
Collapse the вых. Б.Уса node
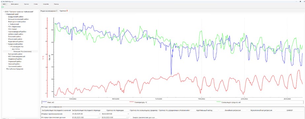(11, 49)
